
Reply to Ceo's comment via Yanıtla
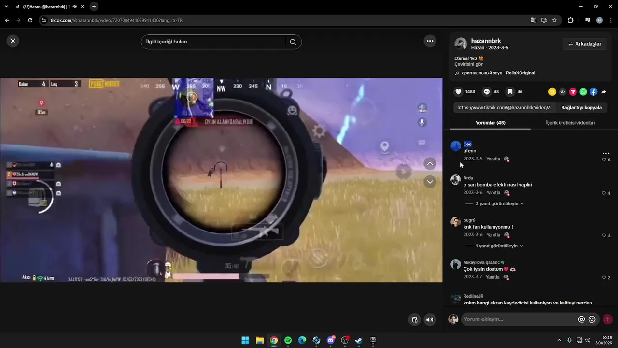point(493,159)
